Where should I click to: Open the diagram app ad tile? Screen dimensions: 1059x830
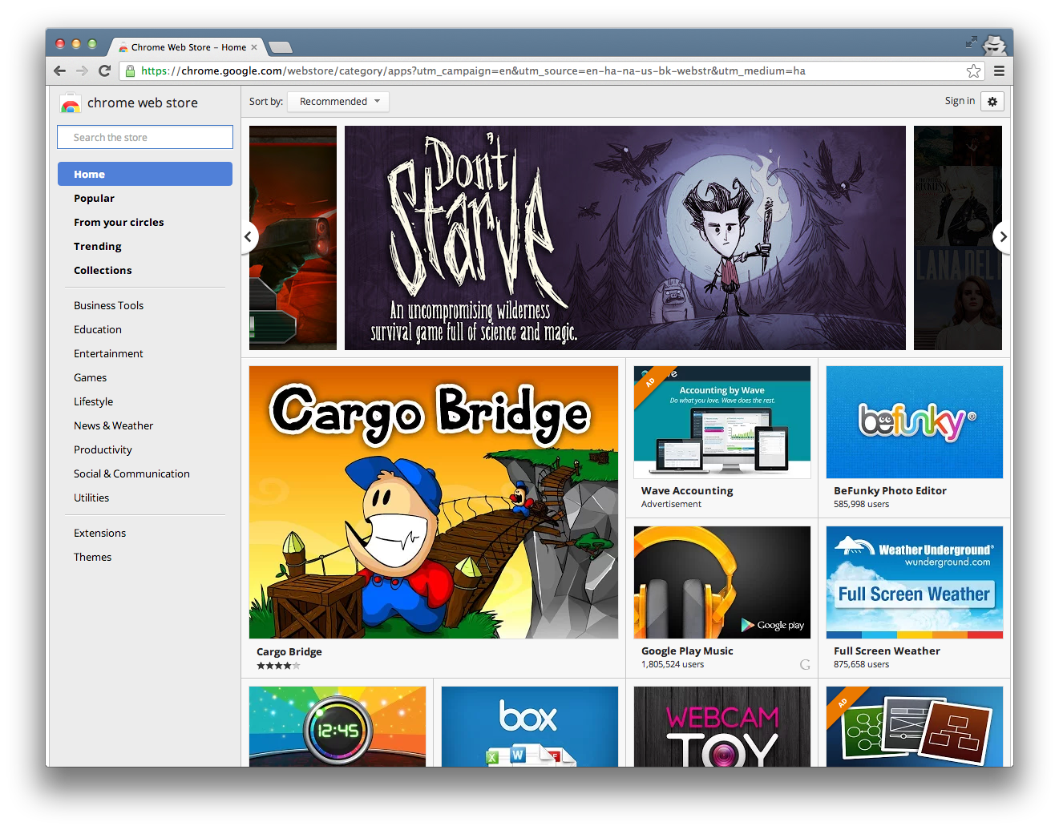pos(914,727)
